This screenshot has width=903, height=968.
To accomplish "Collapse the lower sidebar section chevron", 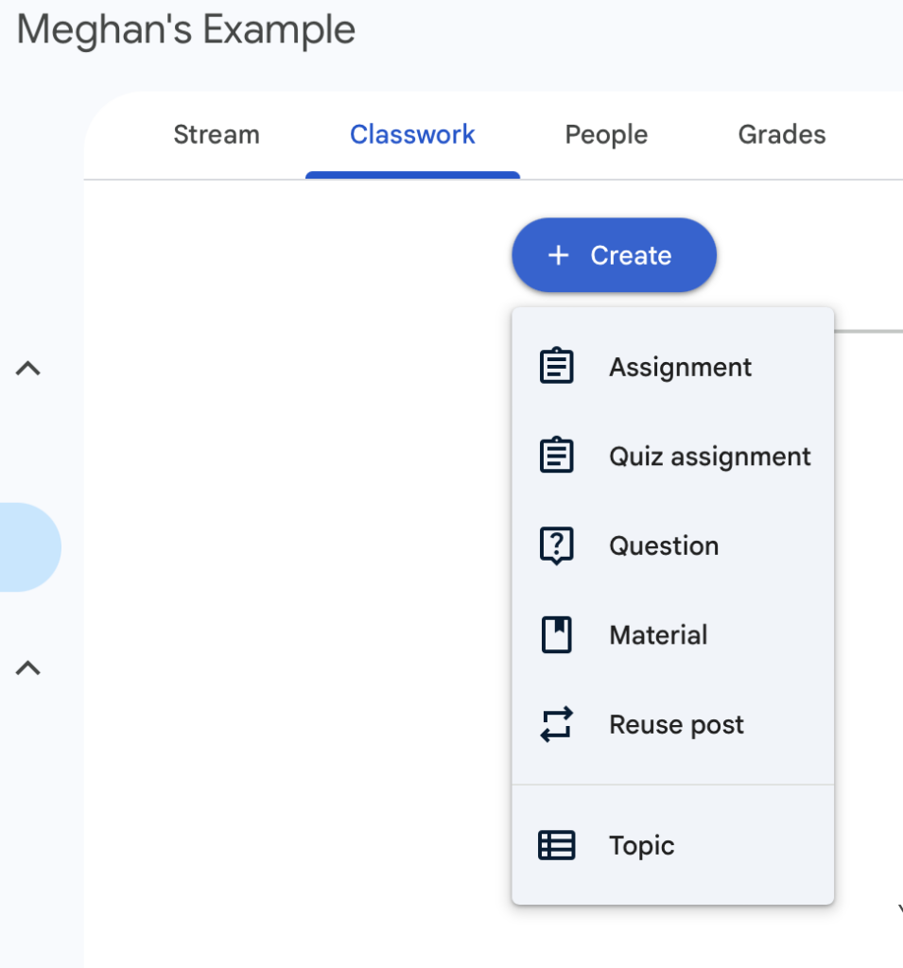I will 28,668.
